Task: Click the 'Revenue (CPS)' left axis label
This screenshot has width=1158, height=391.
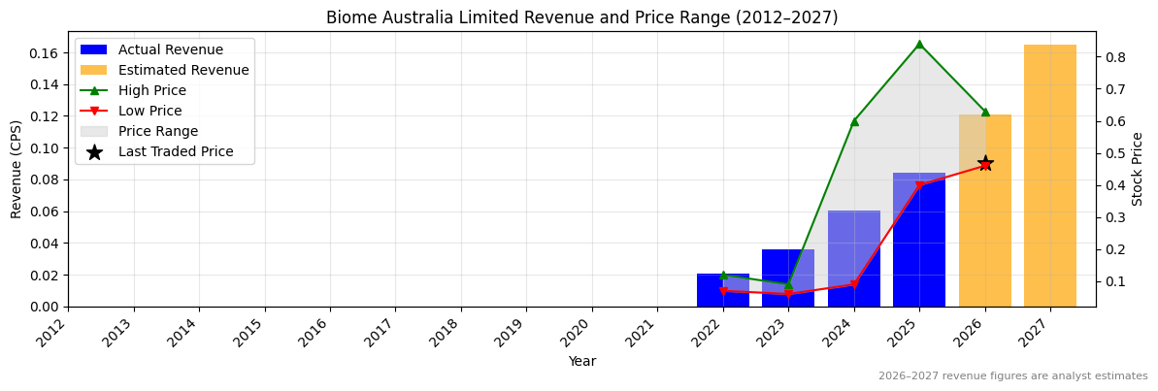Action: pyautogui.click(x=17, y=169)
